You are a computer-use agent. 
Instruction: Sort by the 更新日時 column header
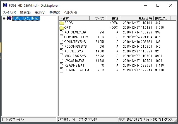coord(137,18)
